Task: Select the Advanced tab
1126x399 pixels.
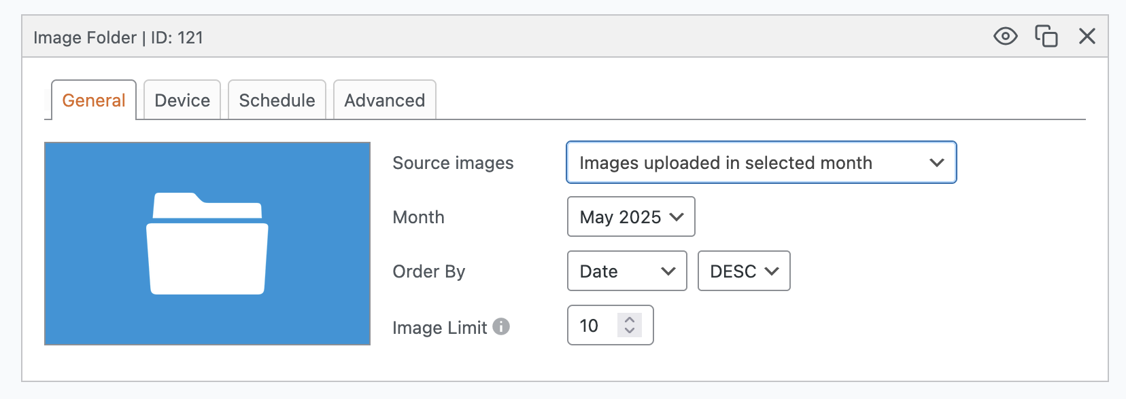Action: 384,100
